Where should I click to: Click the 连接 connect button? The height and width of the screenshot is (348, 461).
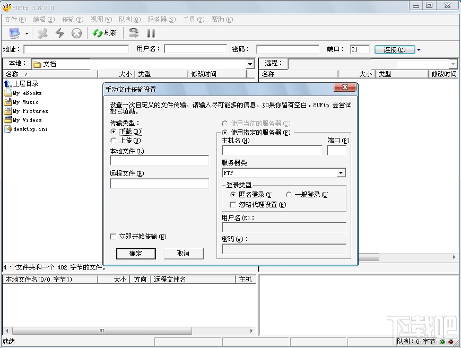point(395,50)
